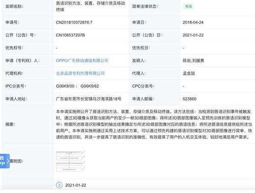Click inventor names 陈岩;刘耀勇
Screen dimensions: 255x193
coord(193,61)
